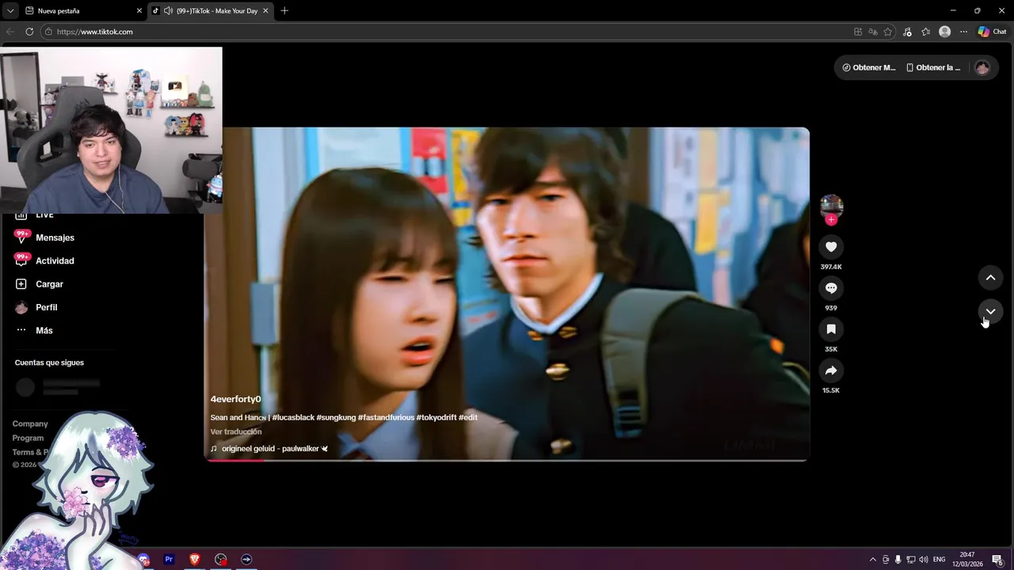Open the OBS taskbar icon
The width and height of the screenshot is (1014, 570).
pyautogui.click(x=221, y=559)
